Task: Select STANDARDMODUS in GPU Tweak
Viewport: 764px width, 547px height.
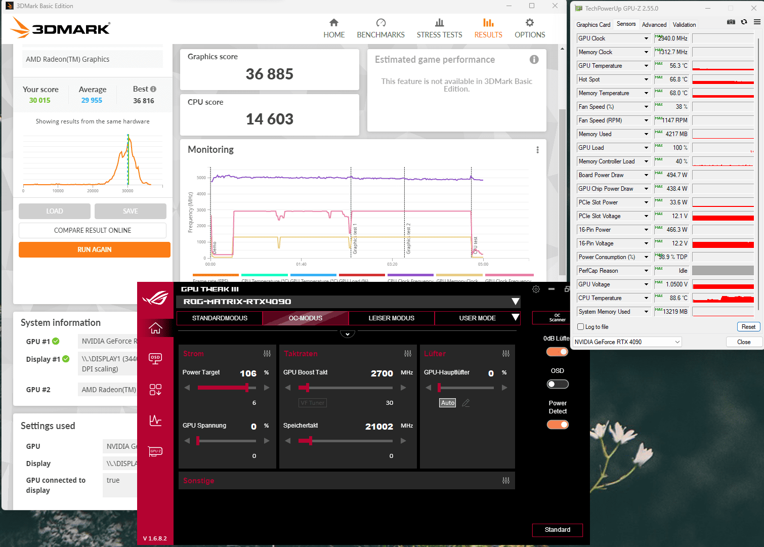Action: click(220, 318)
